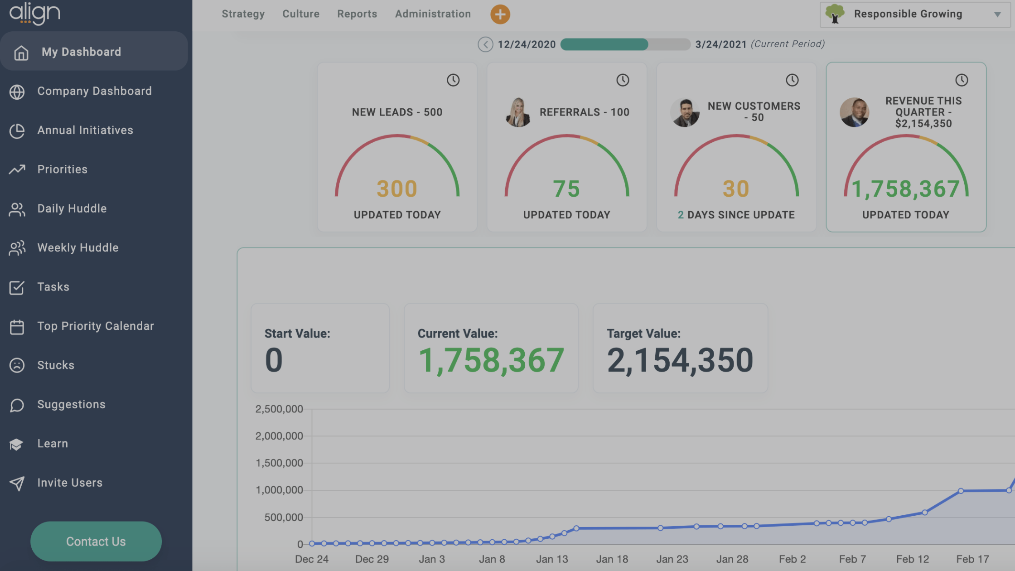Open the Strategy menu
Screen dimensions: 1015x571
pos(243,14)
